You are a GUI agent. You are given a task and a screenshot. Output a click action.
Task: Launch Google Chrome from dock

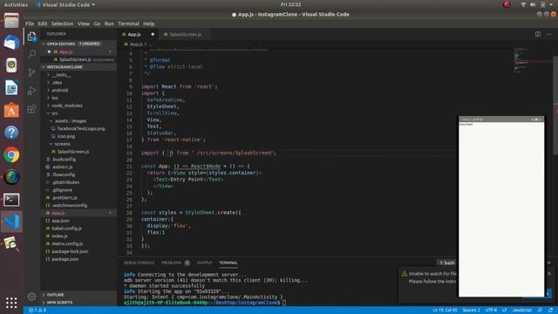point(11,155)
